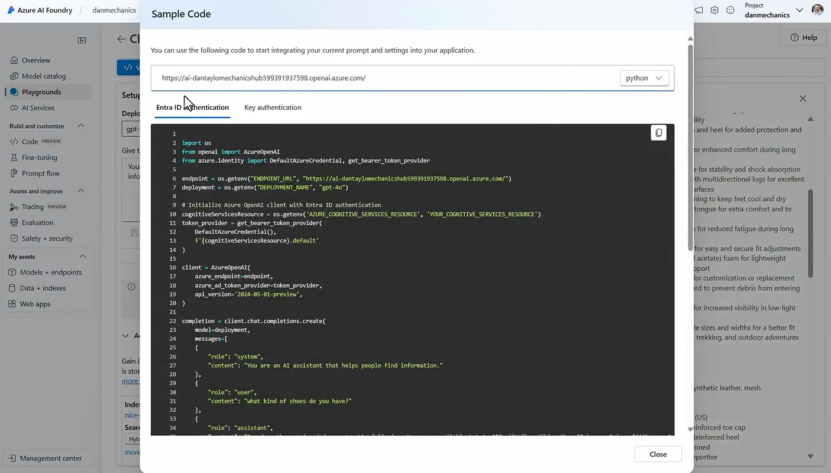This screenshot has height=473, width=831.
Task: Close the right chat panel X
Action: pyautogui.click(x=803, y=99)
